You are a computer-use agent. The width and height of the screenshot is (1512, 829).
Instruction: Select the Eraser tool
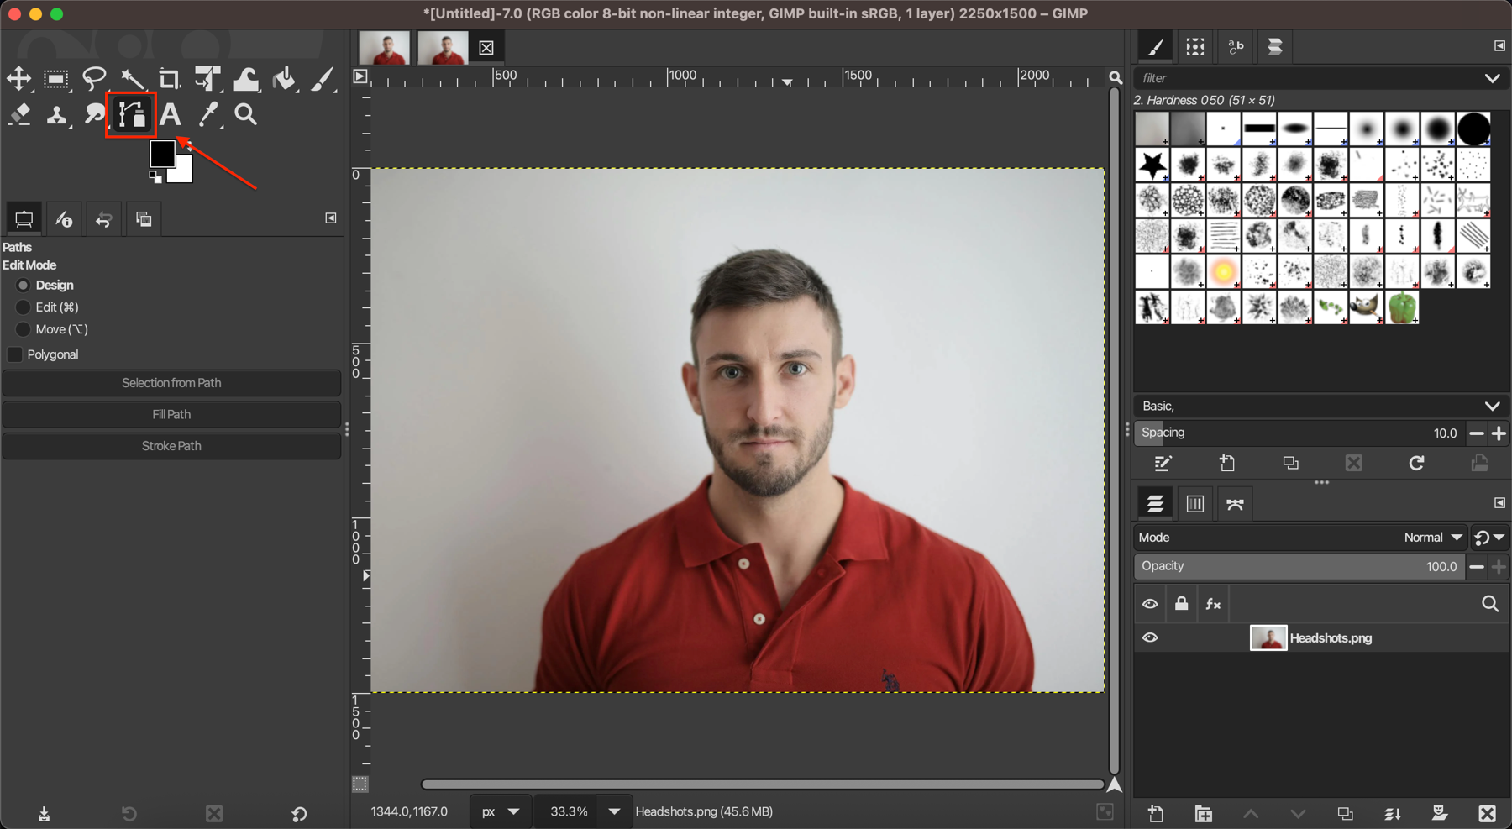[x=19, y=114]
